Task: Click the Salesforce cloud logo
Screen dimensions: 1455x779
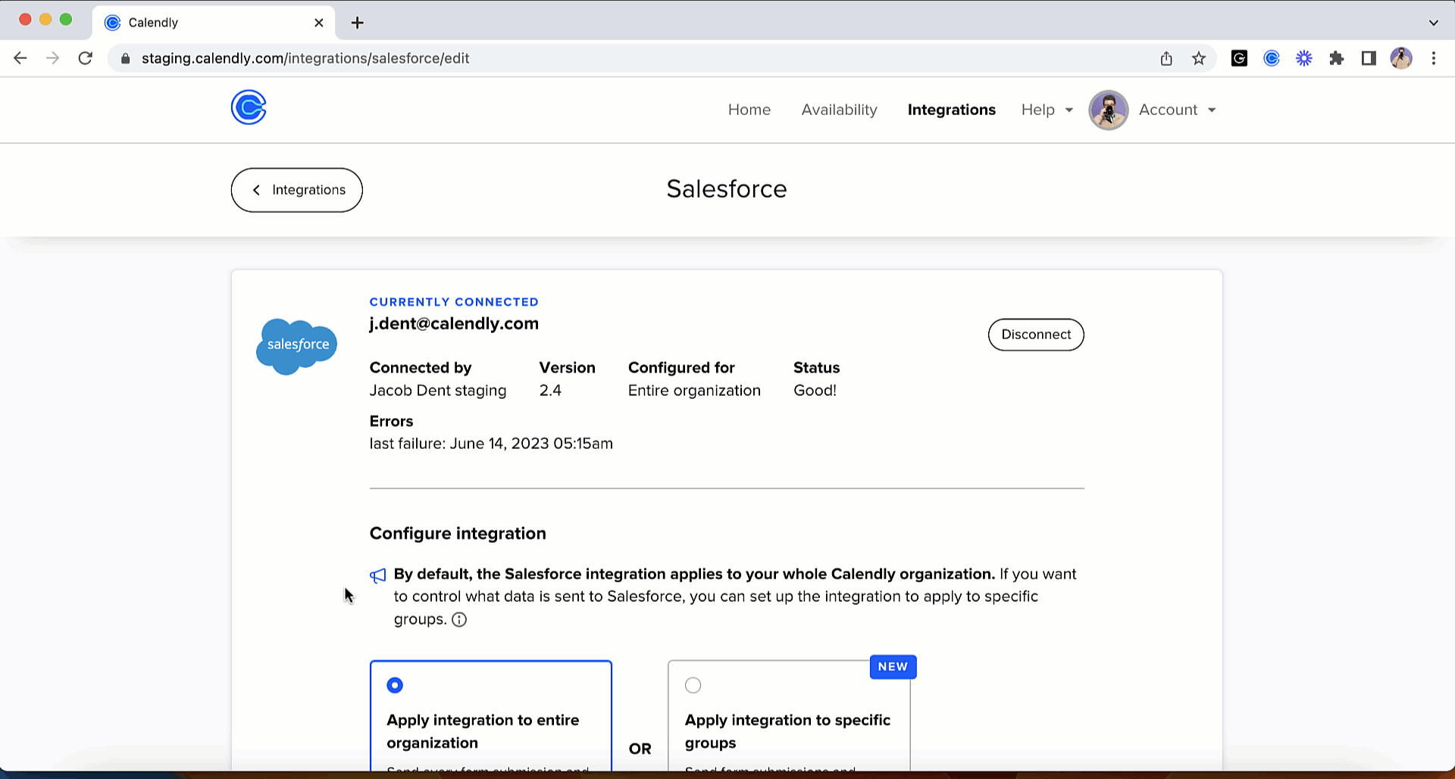Action: (x=297, y=346)
